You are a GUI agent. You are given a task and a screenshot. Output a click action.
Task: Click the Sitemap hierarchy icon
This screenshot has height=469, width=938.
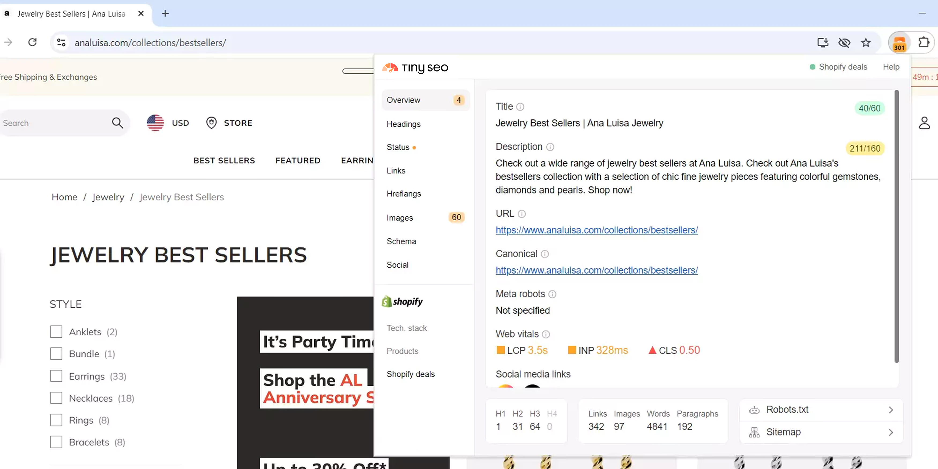754,432
